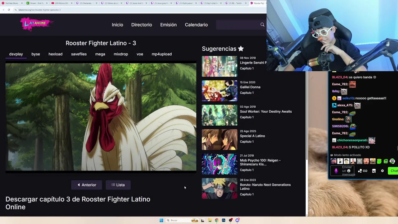Image resolution: width=398 pixels, height=224 pixels.
Task: Go to Inicio page
Action: point(118,25)
